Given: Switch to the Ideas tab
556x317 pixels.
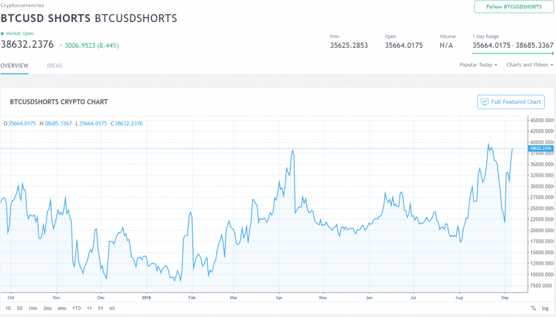Looking at the screenshot, I should (x=55, y=65).
